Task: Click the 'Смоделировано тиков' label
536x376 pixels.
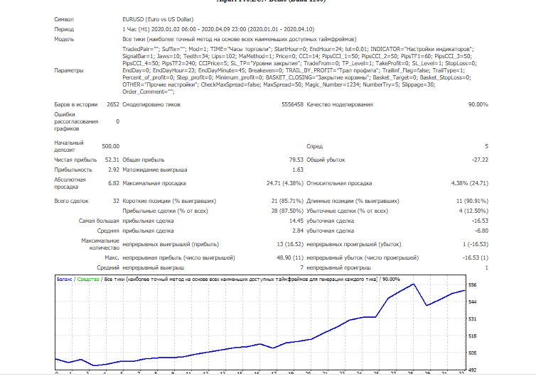Action: click(151, 104)
